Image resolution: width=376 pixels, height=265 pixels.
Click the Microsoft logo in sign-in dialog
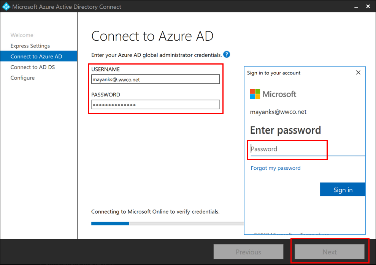255,94
